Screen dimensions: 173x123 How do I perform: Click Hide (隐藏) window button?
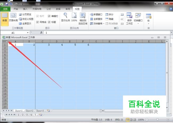[109, 19]
